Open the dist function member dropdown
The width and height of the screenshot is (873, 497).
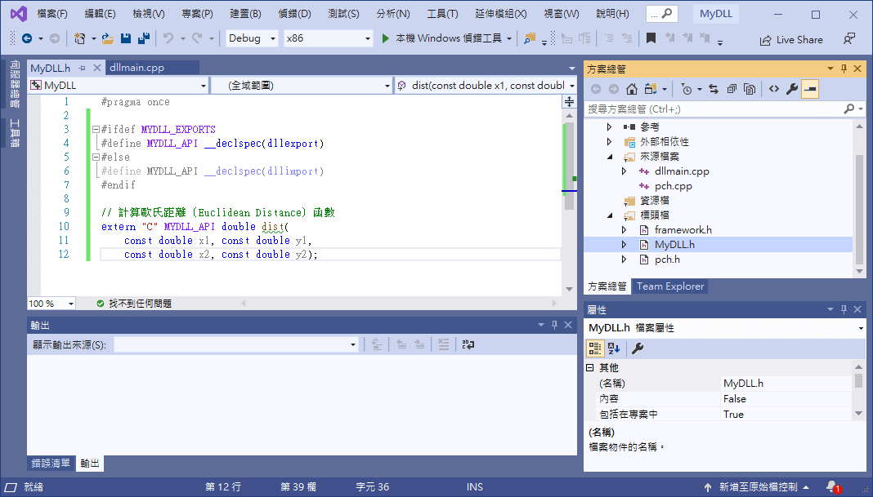click(572, 86)
